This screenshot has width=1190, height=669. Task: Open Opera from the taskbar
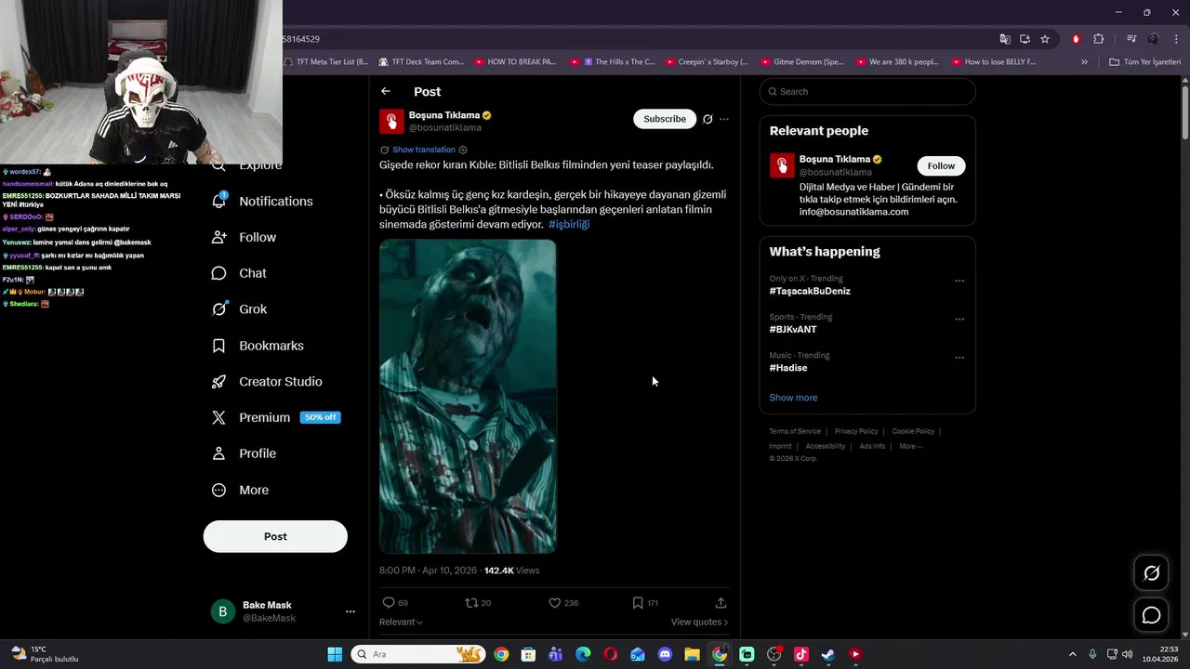point(610,654)
